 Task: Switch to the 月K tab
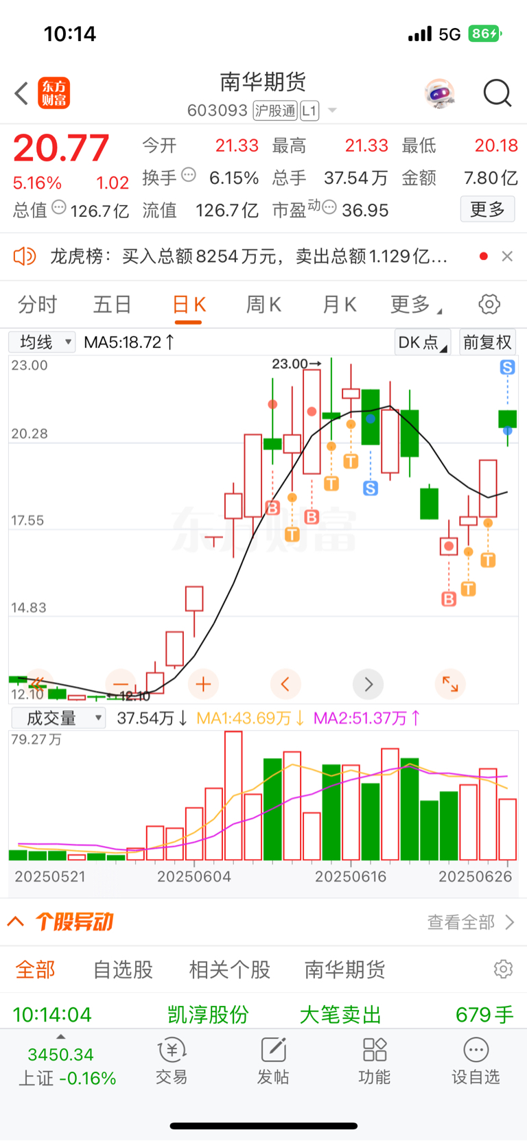[x=339, y=305]
